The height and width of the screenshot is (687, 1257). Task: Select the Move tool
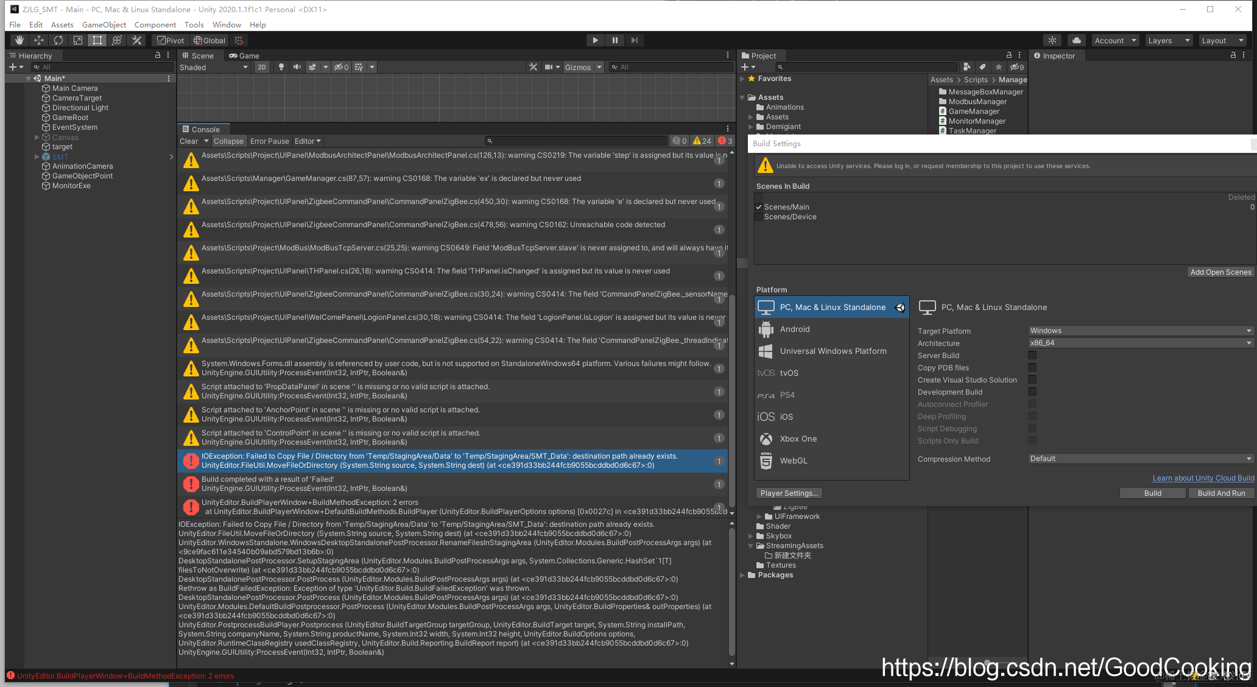[x=38, y=40]
